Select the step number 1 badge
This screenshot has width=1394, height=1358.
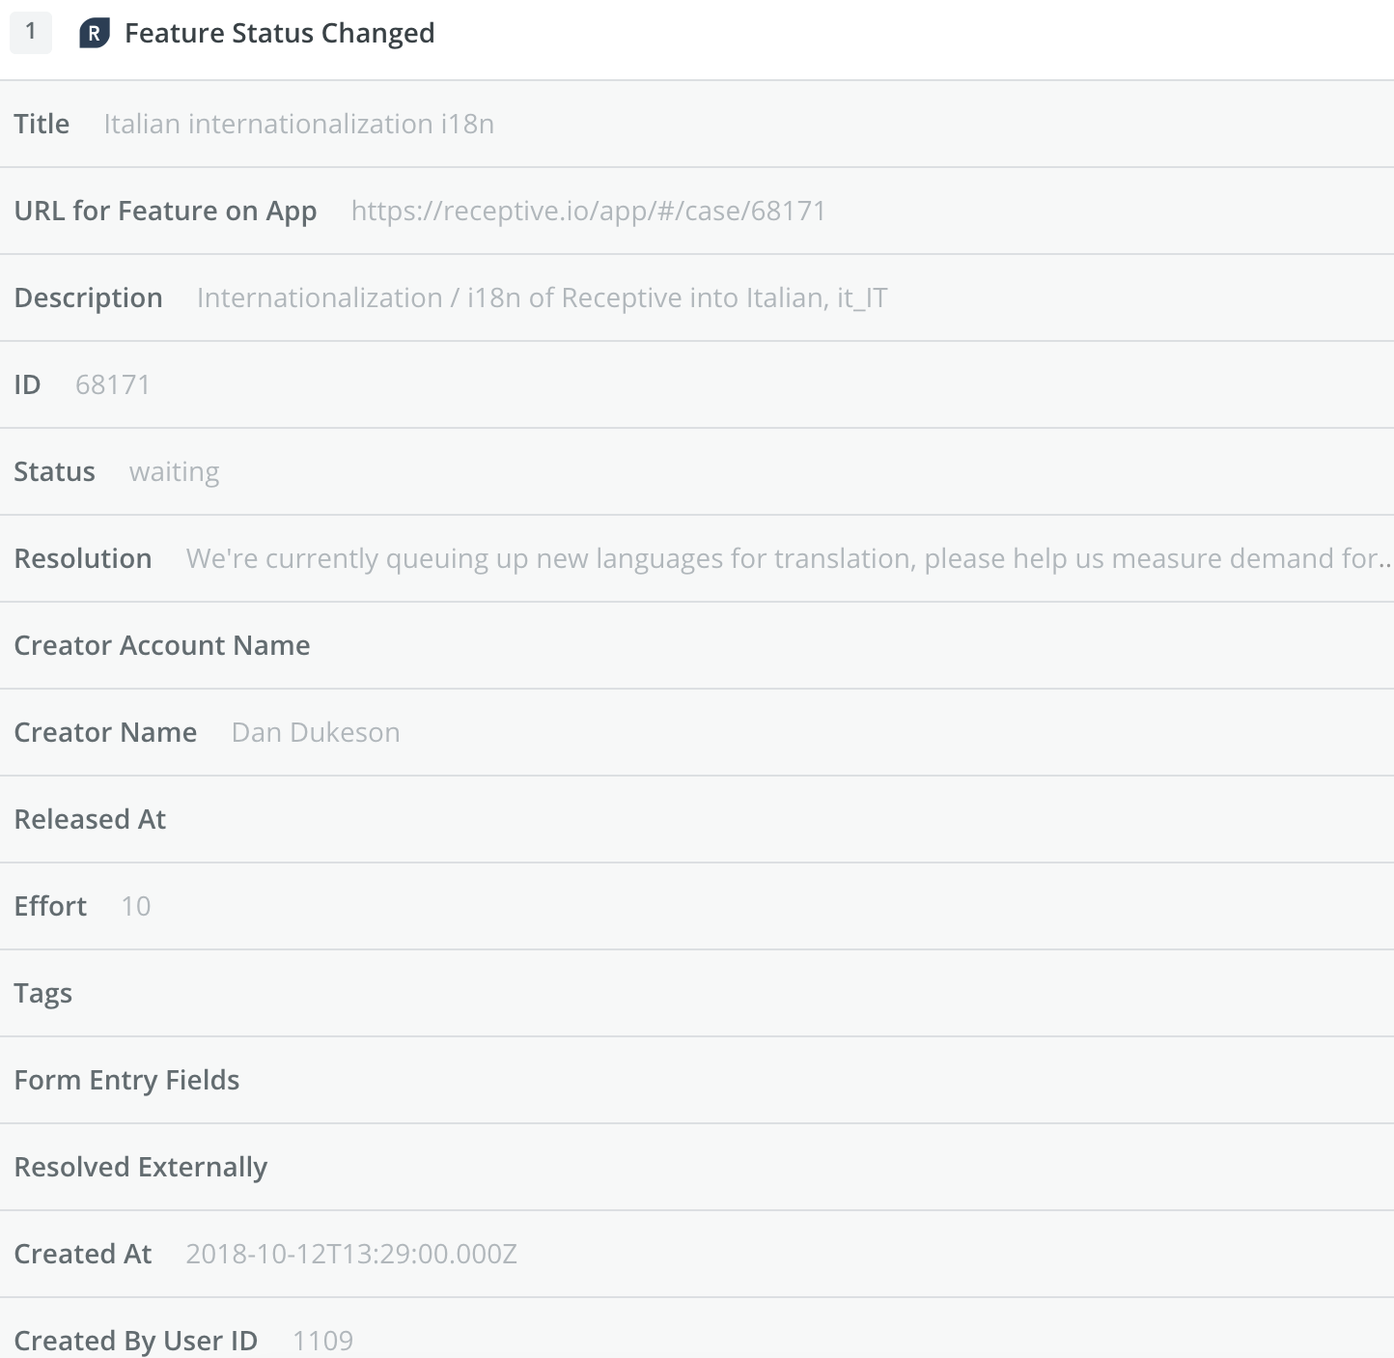tap(31, 32)
